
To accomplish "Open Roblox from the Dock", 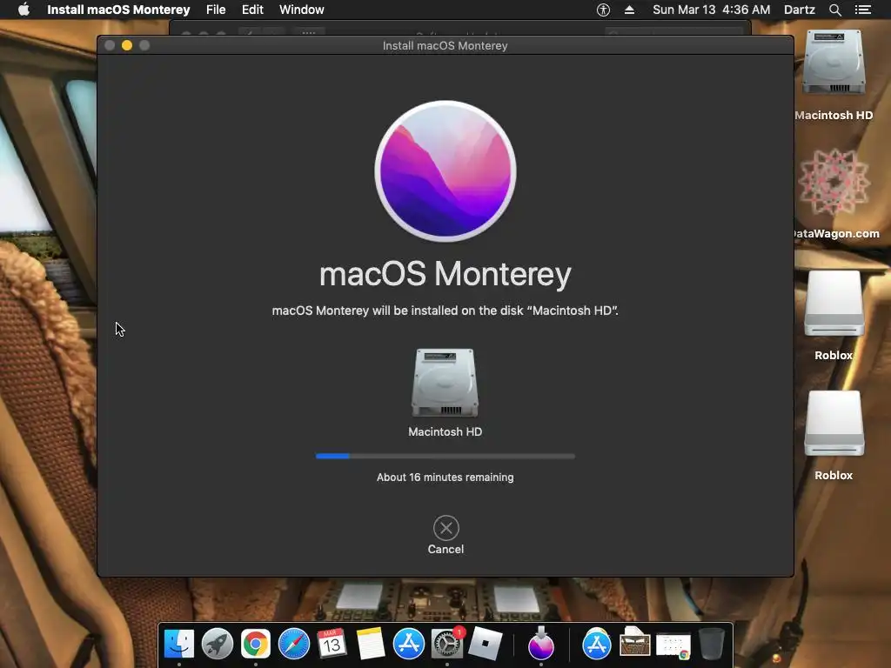I will (x=486, y=644).
